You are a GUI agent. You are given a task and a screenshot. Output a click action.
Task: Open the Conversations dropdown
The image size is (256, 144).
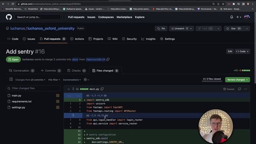(72, 80)
